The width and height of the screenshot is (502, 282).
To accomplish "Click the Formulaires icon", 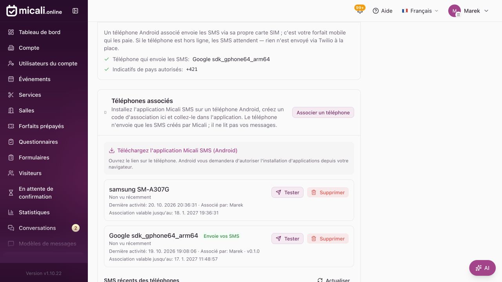I will [11, 157].
